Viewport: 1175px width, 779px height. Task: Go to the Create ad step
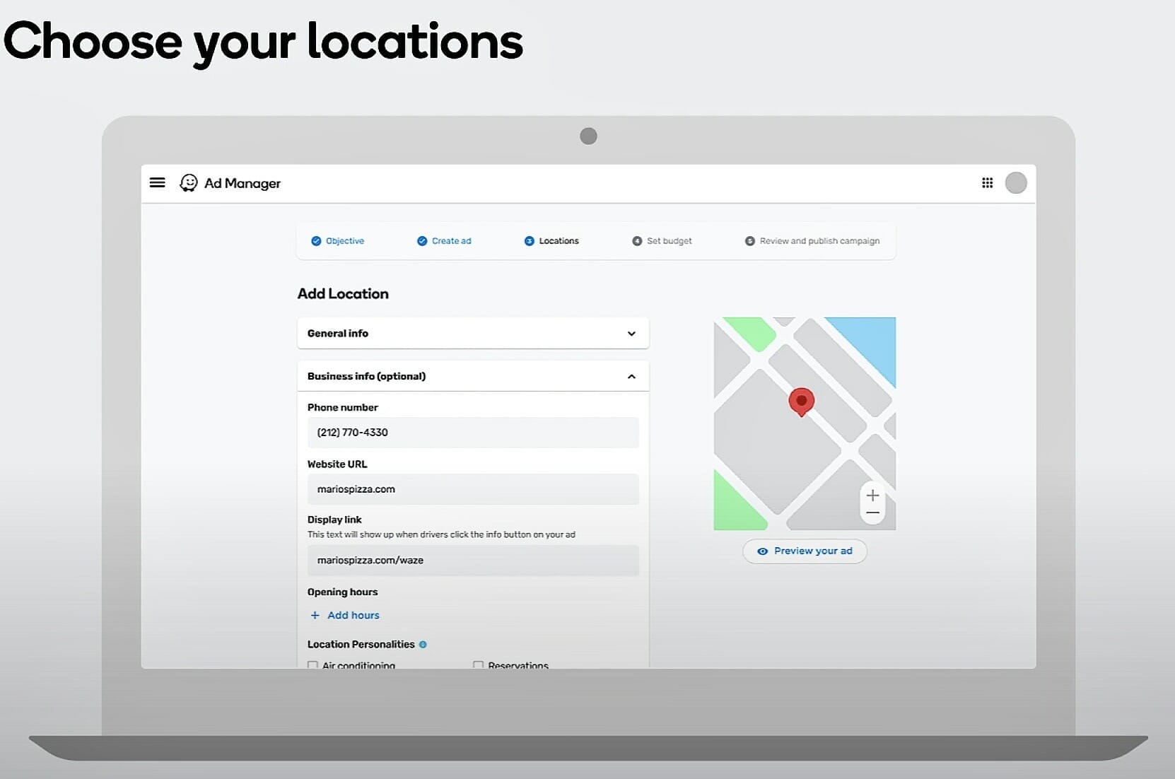[444, 241]
